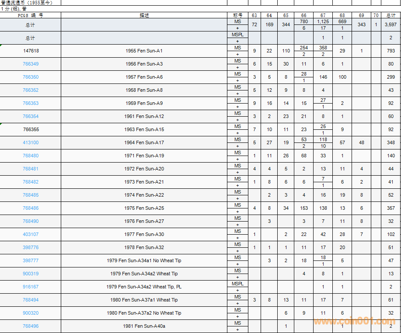Image resolution: width=401 pixels, height=333 pixels.
Task: Select the grade 70 column header
Action: pyautogui.click(x=376, y=15)
